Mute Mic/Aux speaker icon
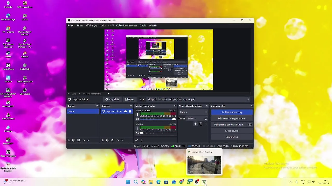332x186 pixels. coord(137,133)
